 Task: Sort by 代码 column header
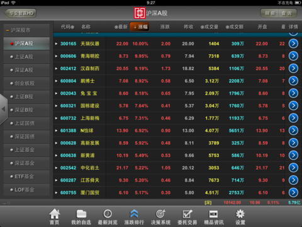click(x=67, y=27)
